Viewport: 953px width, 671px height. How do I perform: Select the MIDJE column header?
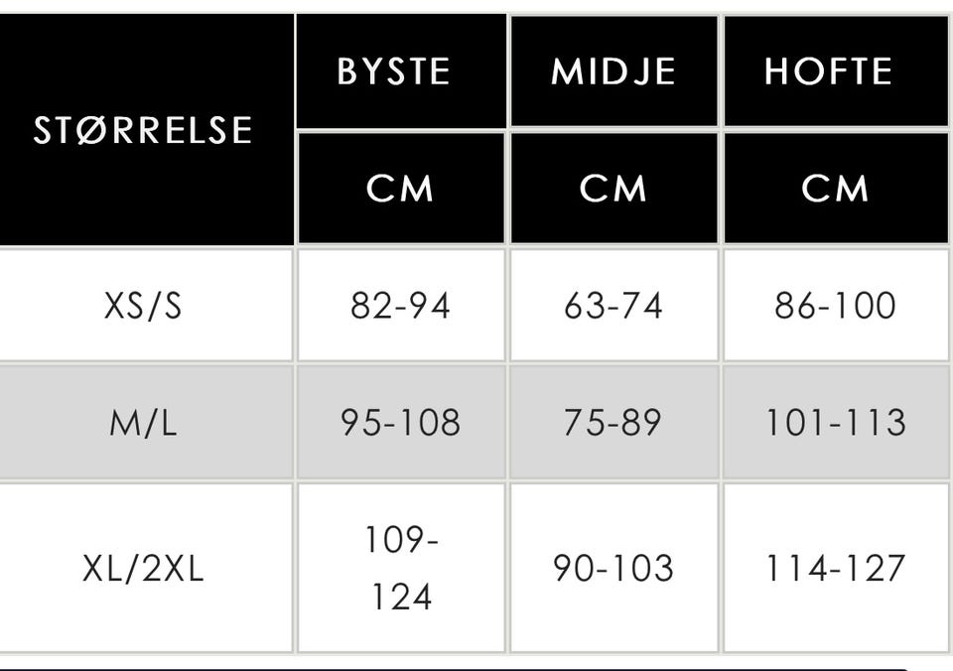click(613, 71)
